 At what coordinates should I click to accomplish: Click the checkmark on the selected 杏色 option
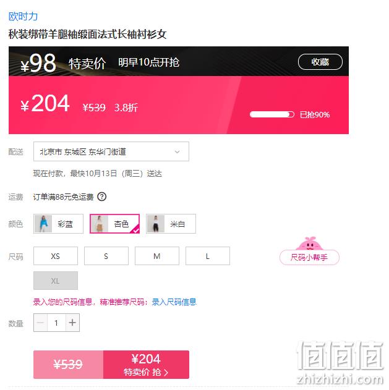click(136, 230)
